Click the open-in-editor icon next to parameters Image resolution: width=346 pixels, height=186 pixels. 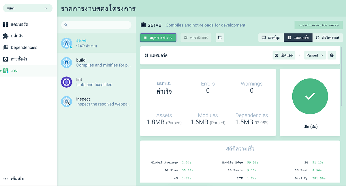click(220, 37)
